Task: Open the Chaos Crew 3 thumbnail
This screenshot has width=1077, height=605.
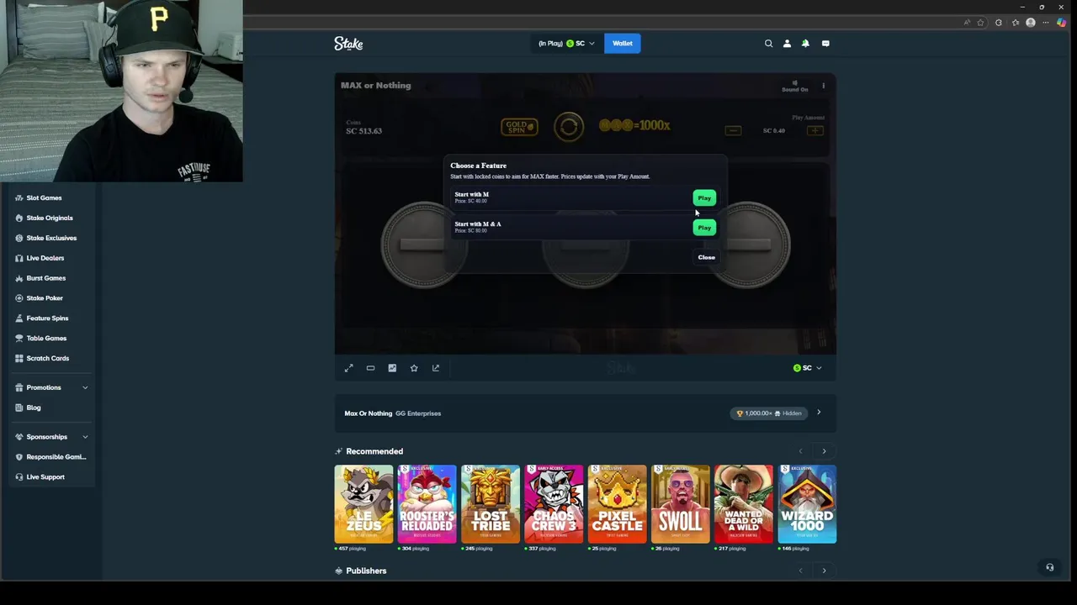Action: click(554, 504)
